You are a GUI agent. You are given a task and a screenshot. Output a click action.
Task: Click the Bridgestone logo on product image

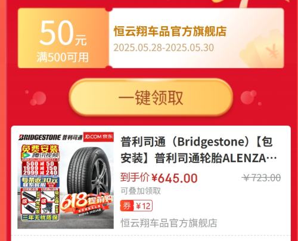[40, 137]
